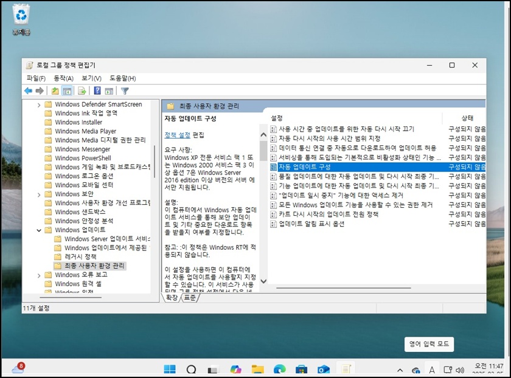511x378 pixels.
Task: Select '사용 시간 중 업데이트를 위한 자동 다시 시작 끄기'
Action: click(x=346, y=129)
